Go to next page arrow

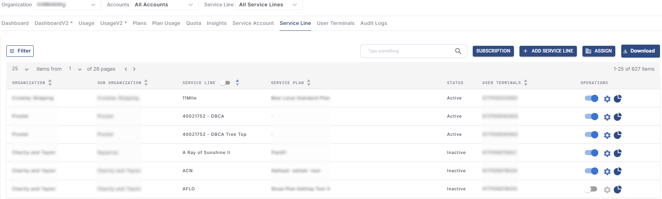point(134,69)
